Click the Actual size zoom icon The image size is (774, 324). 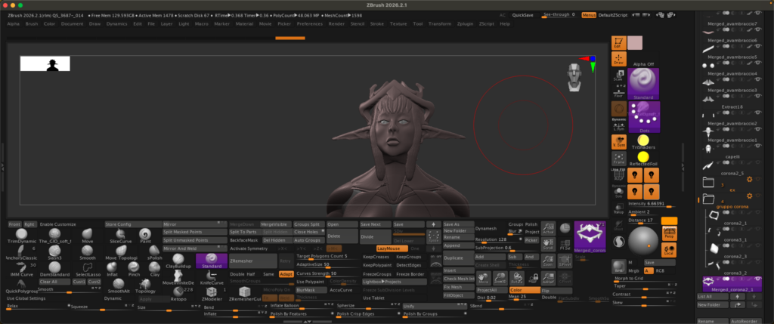[x=548, y=228]
